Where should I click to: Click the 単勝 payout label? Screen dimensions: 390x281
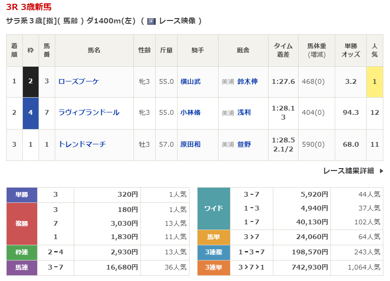click(x=22, y=195)
